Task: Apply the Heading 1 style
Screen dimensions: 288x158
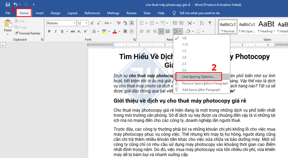Action: coord(266,26)
